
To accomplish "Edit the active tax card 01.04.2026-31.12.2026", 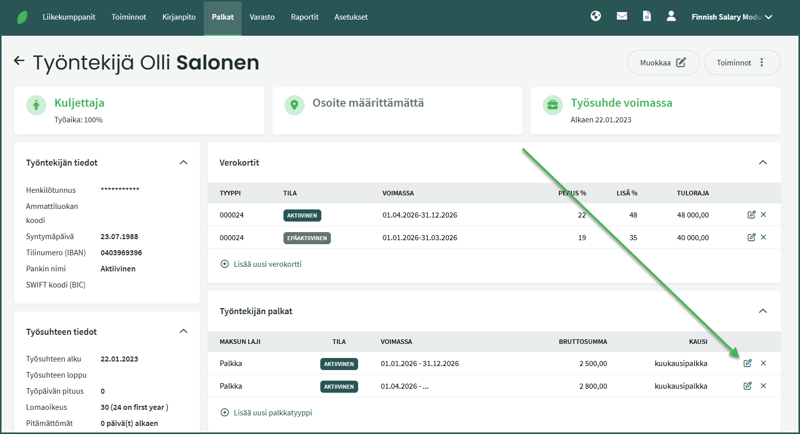I will [751, 215].
